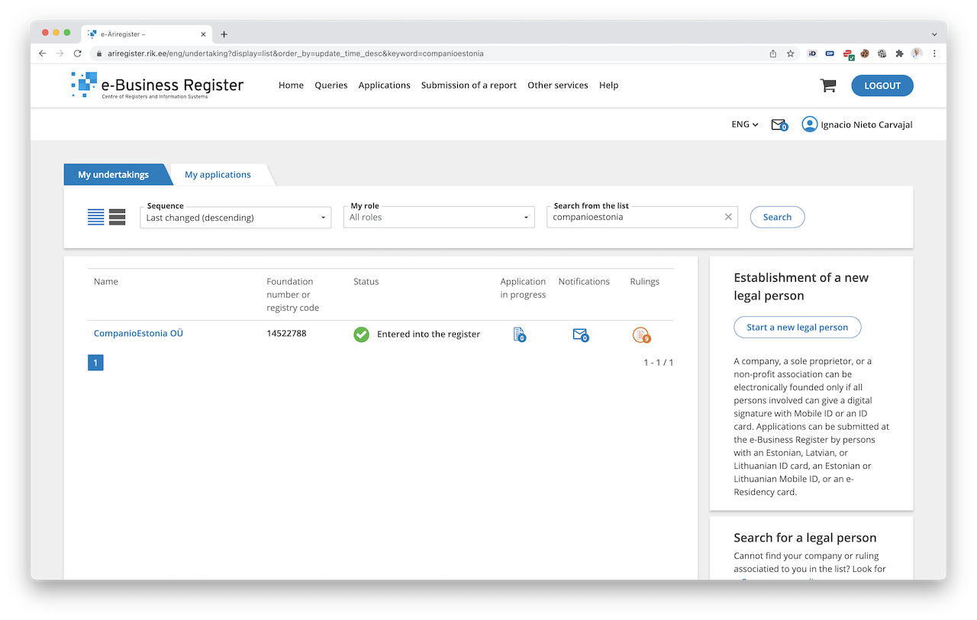
Task: Open CompanioEstonia notifications envelope icon
Action: [x=580, y=334]
